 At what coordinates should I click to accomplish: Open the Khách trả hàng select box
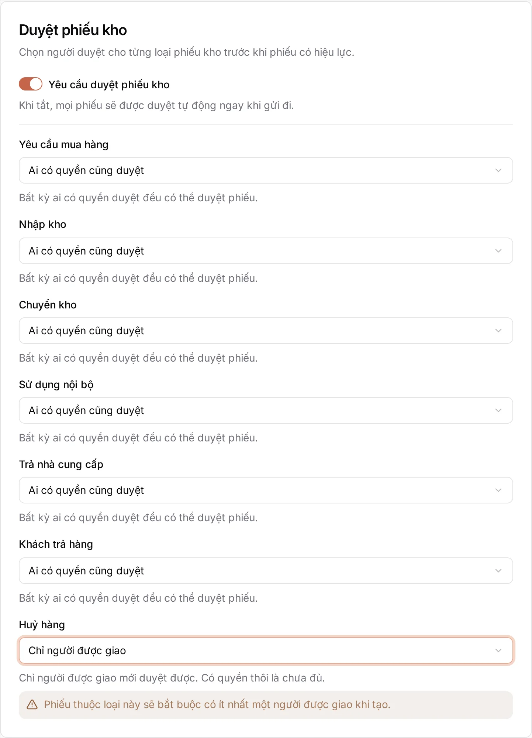tap(266, 571)
